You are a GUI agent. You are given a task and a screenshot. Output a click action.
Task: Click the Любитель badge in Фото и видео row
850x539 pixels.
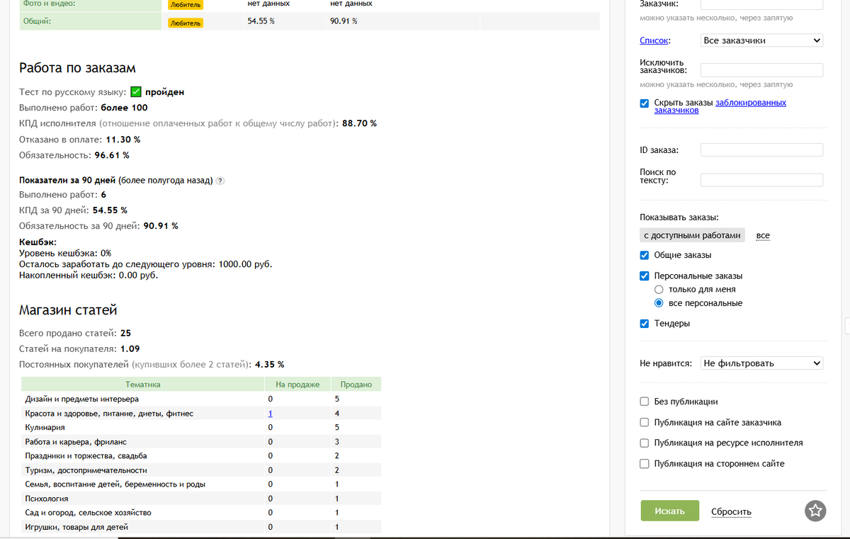[x=186, y=4]
